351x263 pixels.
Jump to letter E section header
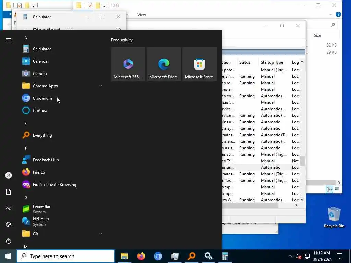coord(26,123)
